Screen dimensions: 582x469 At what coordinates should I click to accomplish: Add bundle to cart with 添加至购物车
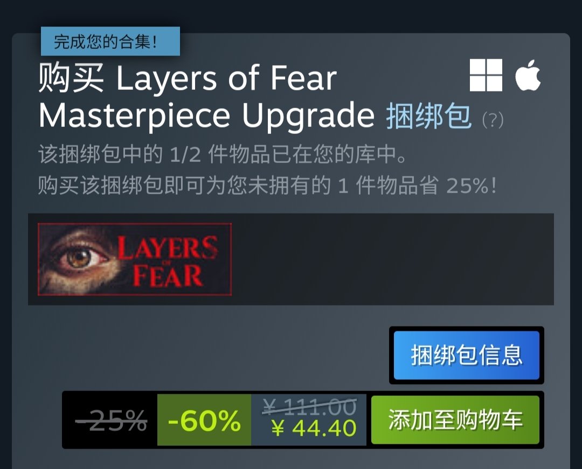[x=455, y=420]
